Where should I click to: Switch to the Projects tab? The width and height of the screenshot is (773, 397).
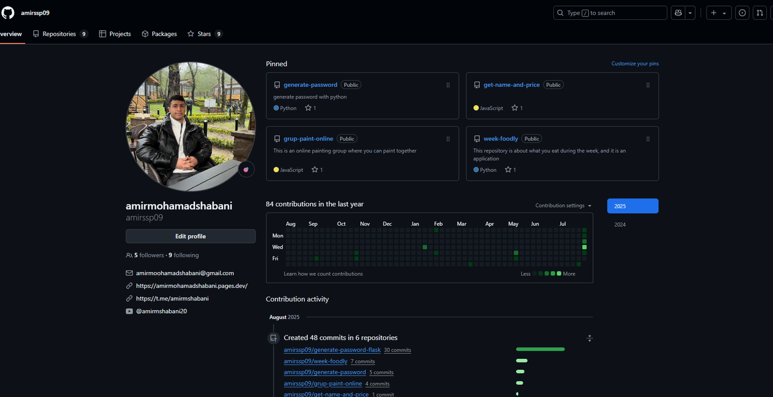click(115, 34)
